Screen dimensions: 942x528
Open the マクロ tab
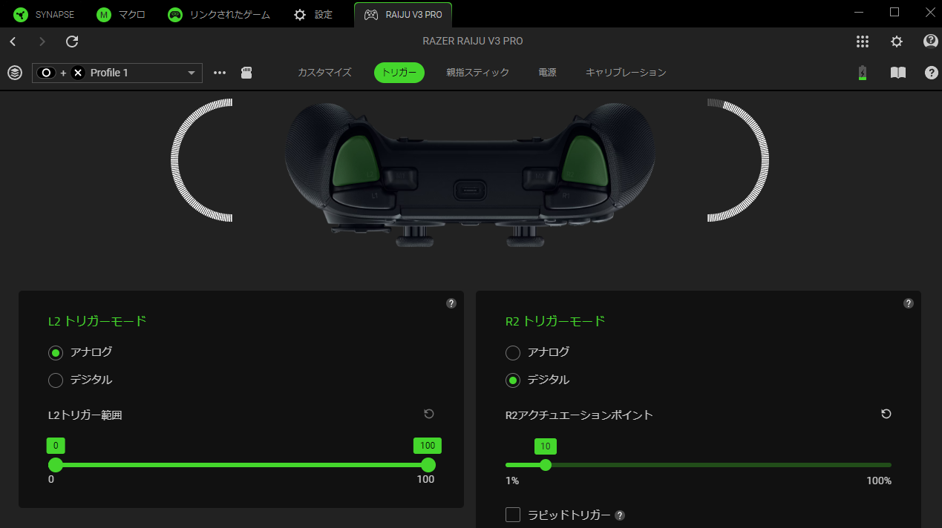[122, 14]
